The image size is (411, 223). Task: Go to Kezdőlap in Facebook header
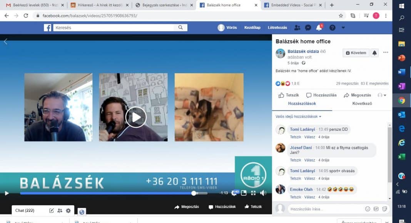[x=252, y=27]
